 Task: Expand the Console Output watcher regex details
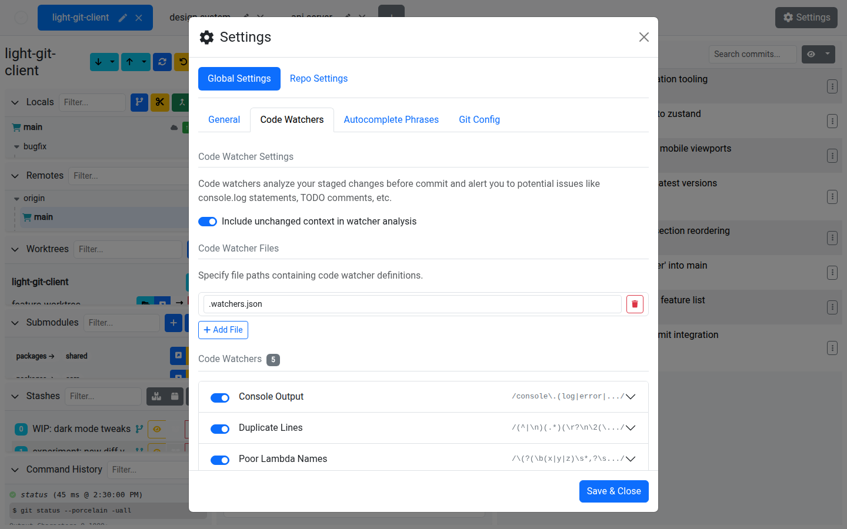click(630, 397)
